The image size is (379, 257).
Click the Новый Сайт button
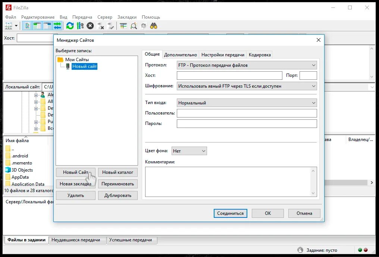pos(76,172)
